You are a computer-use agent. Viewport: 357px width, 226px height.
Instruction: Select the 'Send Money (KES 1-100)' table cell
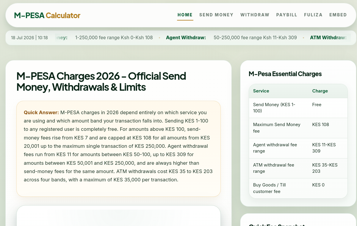click(278, 108)
